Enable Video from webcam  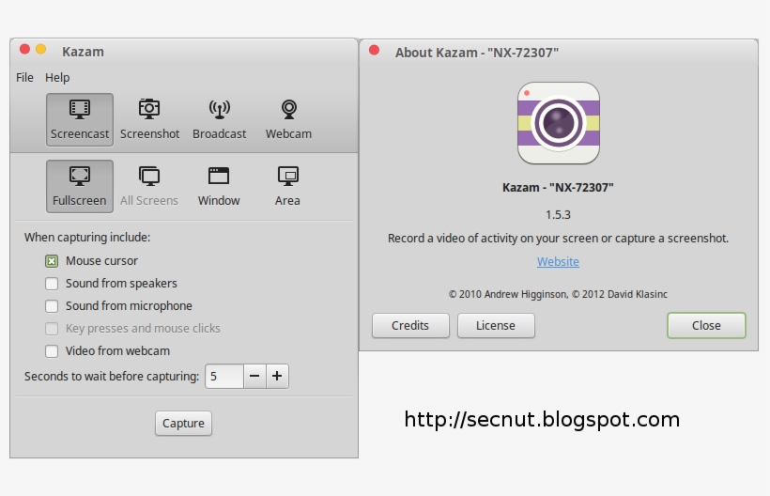coord(52,351)
